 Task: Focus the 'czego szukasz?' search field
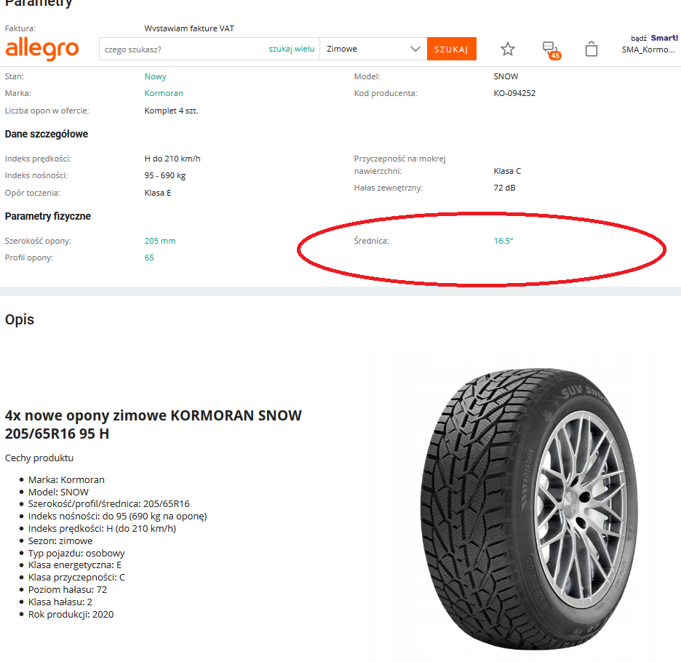click(182, 49)
